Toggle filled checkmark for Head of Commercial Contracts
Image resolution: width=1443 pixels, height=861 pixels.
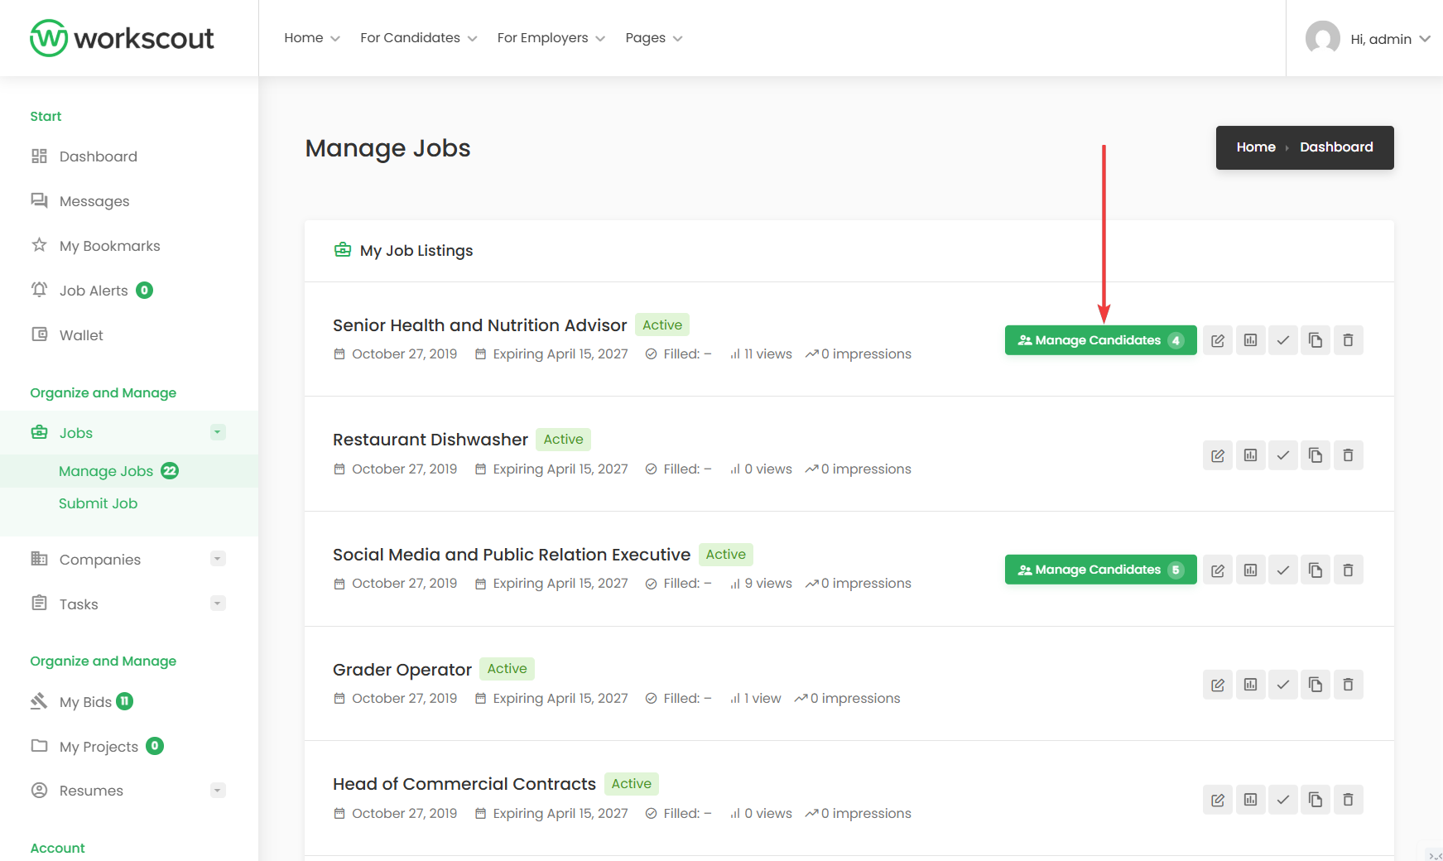point(1282,800)
